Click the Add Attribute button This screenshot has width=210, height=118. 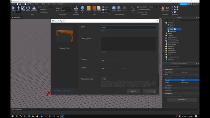point(182,100)
